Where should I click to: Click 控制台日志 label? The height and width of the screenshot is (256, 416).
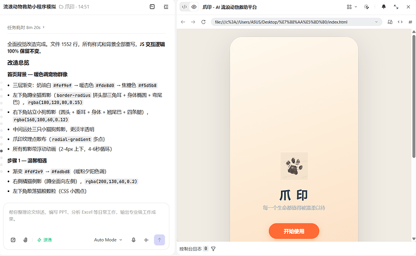[x=191, y=249]
